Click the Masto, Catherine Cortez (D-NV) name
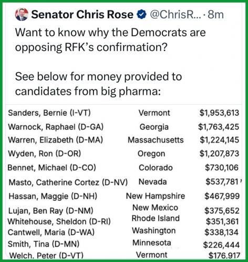The image size is (248, 262). (68, 182)
